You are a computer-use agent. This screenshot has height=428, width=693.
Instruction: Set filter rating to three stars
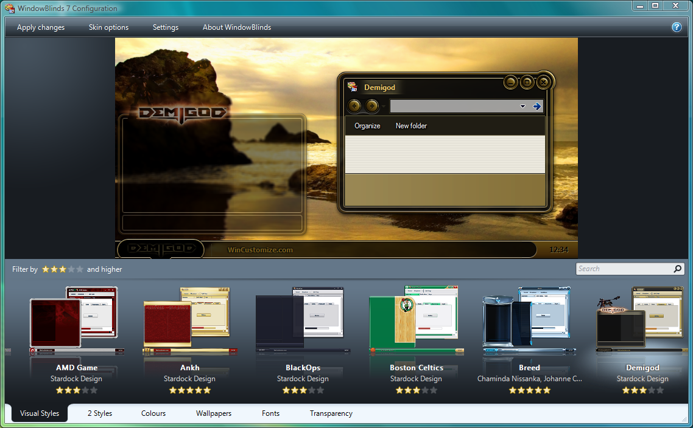[x=63, y=269]
